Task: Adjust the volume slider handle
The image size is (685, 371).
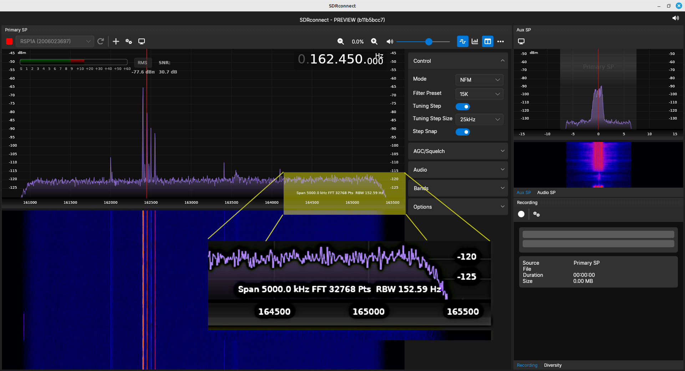Action: 429,42
